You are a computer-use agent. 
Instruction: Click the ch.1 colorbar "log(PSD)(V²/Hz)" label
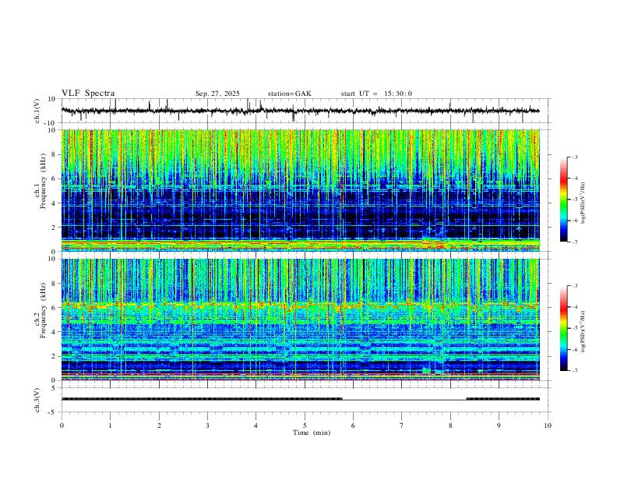[584, 203]
